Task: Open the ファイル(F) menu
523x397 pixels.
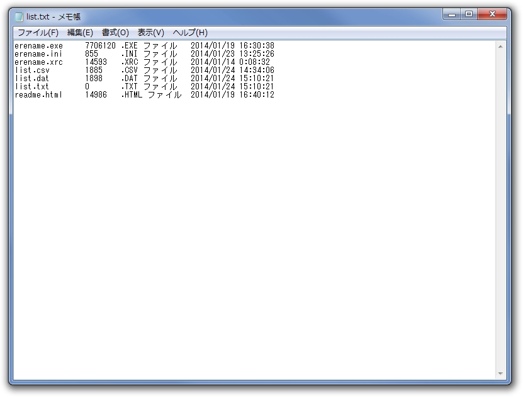Action: pos(38,33)
